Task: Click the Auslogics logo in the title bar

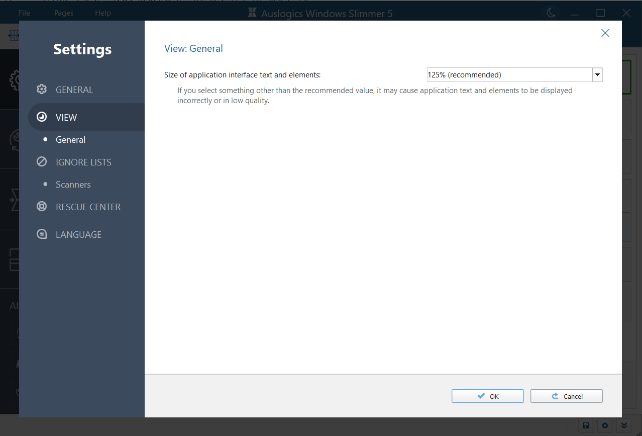Action: click(x=252, y=13)
